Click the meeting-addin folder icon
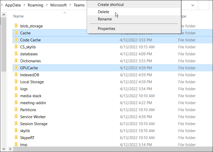This screenshot has width=213, height=152. tap(16, 102)
